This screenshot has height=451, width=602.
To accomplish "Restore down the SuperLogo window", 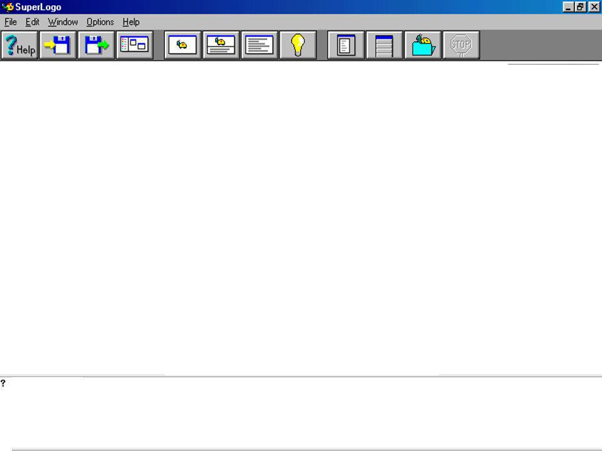I will click(580, 7).
